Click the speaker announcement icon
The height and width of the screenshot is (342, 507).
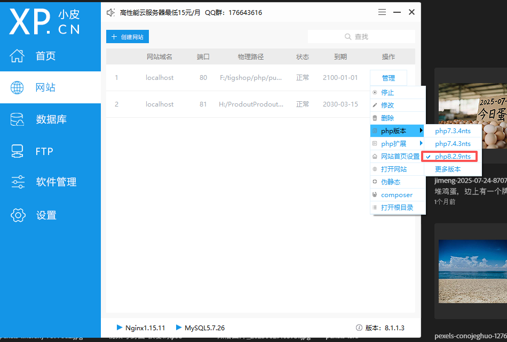click(111, 12)
